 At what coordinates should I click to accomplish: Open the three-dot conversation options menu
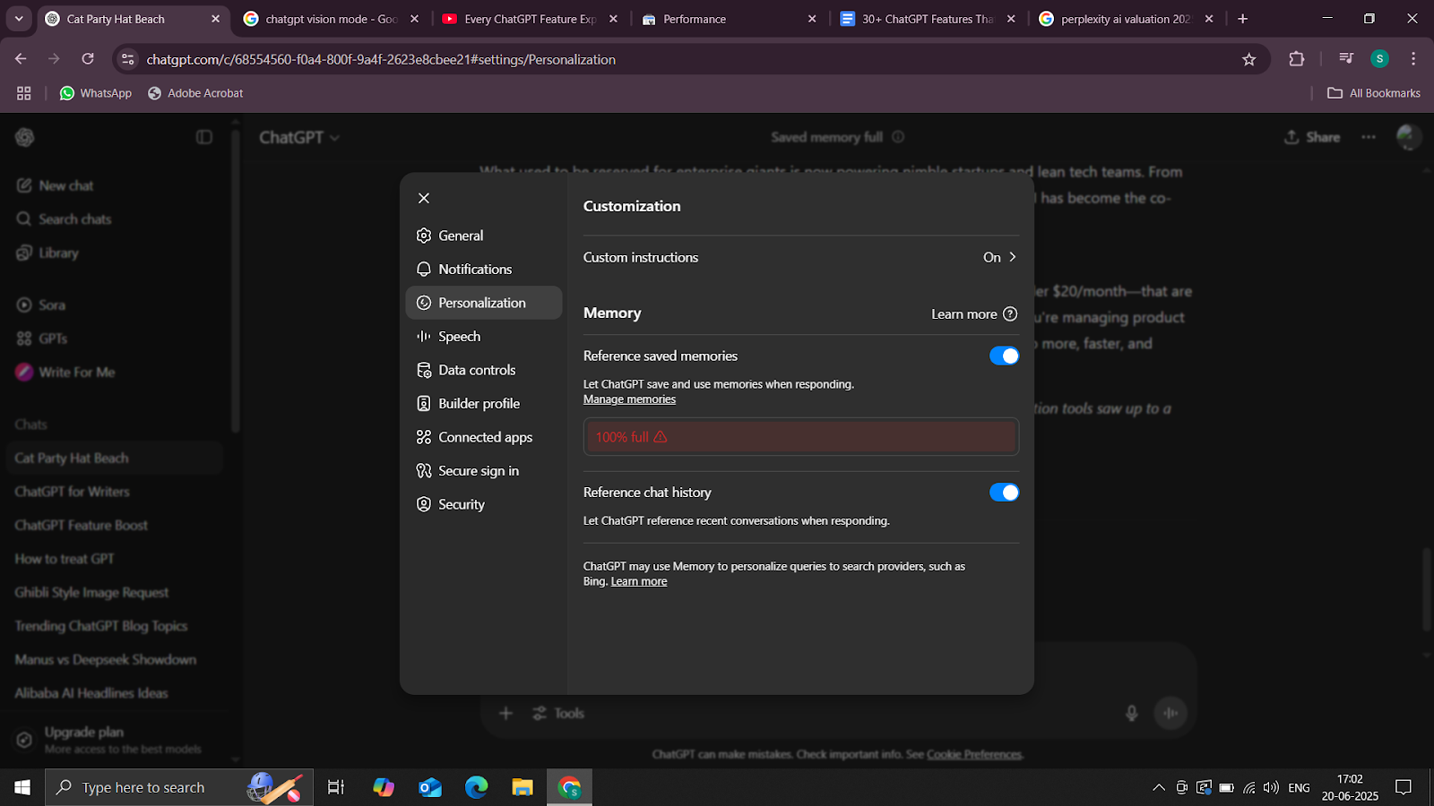(1369, 137)
